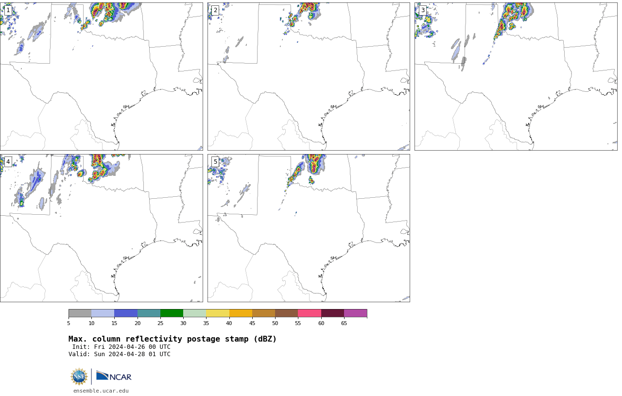
Task: Click the gray 5-10 dBZ color swatch
Action: (80, 313)
